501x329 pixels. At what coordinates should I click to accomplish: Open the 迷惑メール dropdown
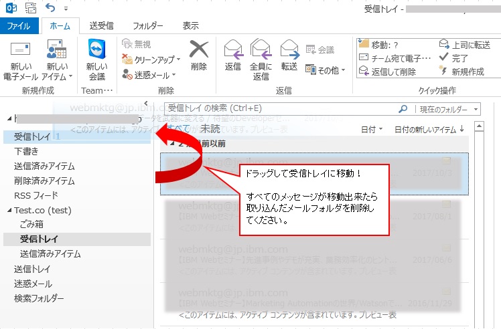point(149,75)
